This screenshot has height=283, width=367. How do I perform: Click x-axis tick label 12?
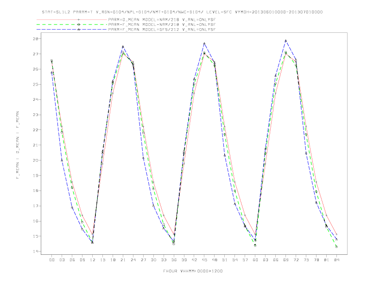point(93,260)
